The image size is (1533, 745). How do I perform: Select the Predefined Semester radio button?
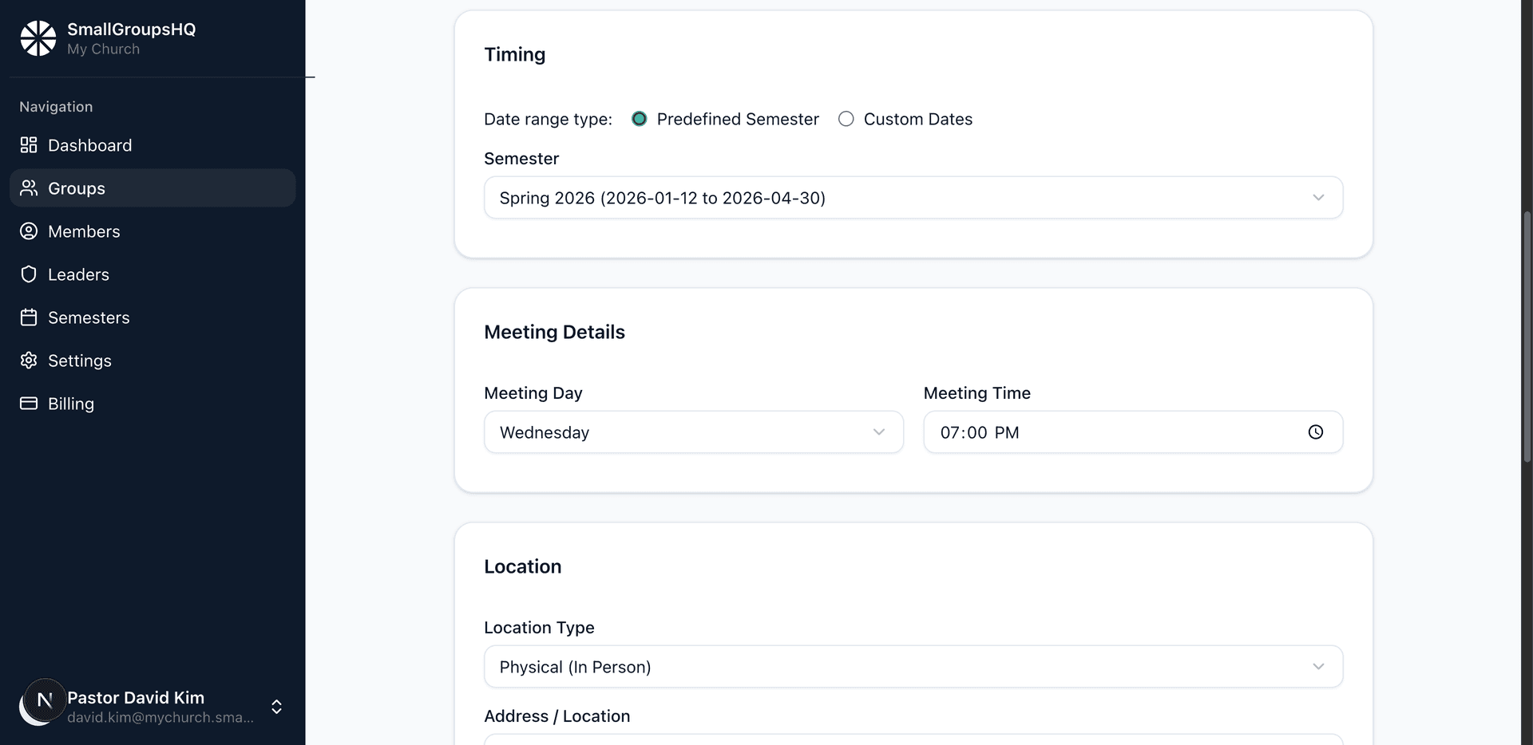(x=639, y=118)
